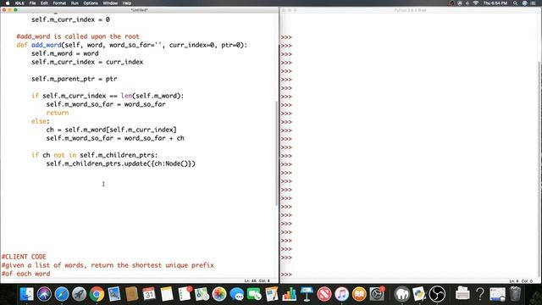
Task: Click the '#CLIENT CODE' comment
Action: point(24,257)
